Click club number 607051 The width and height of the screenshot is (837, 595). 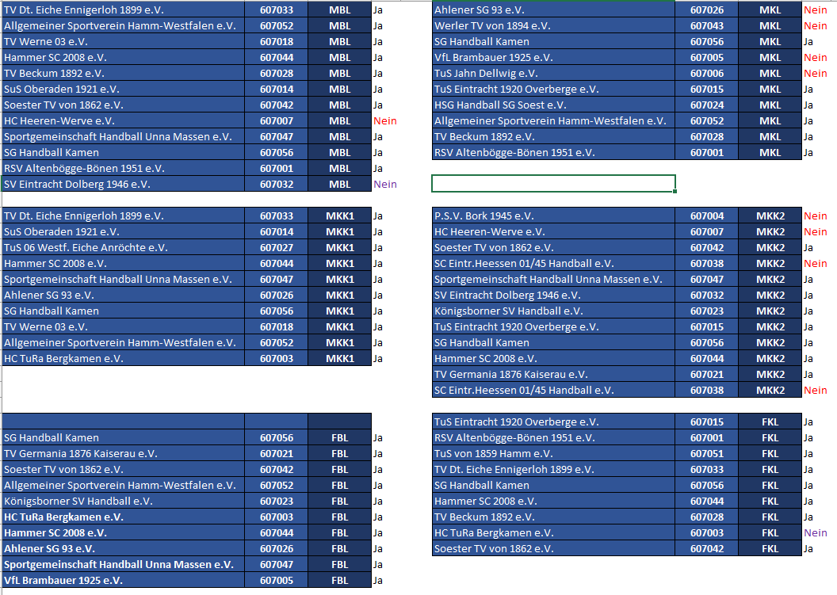(706, 454)
